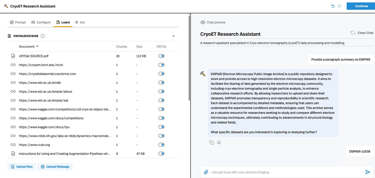Click the Upload files button

(22, 167)
